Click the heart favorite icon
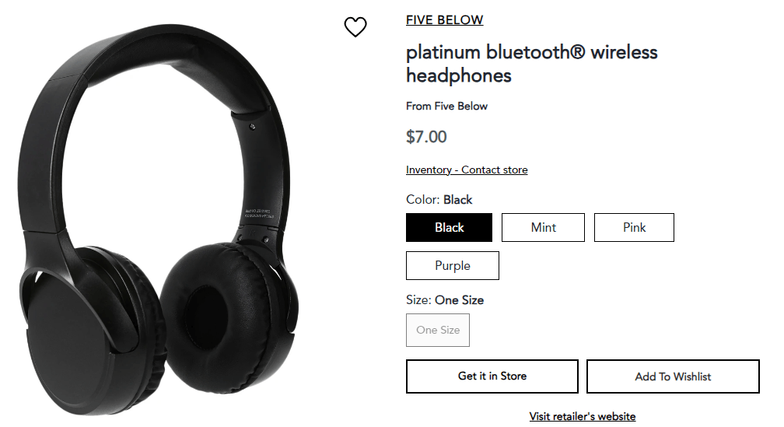 [355, 27]
